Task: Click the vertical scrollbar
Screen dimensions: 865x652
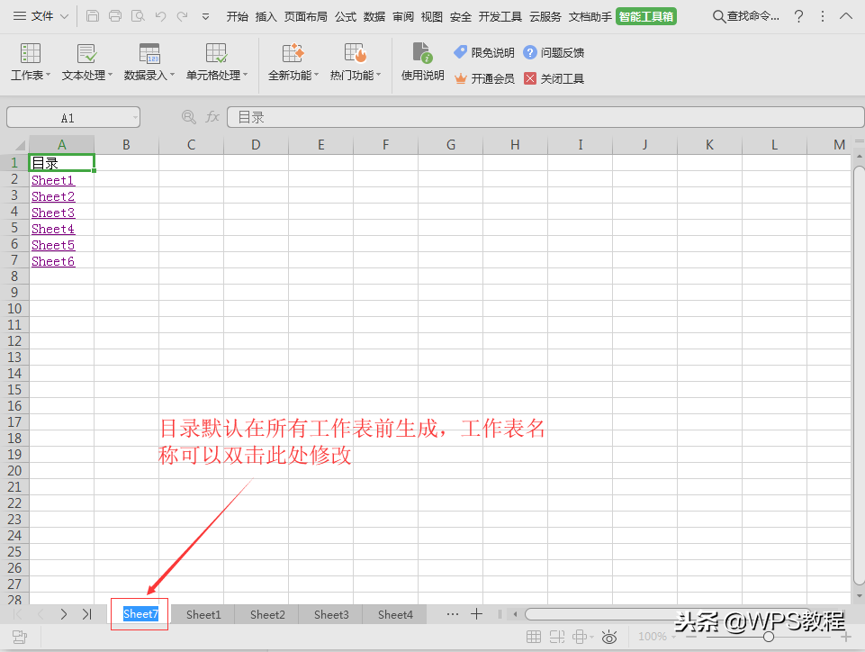Action: 859,375
